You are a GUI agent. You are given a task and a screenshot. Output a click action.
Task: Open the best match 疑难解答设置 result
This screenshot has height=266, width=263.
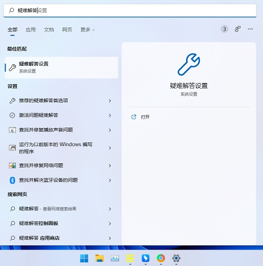coord(61,68)
